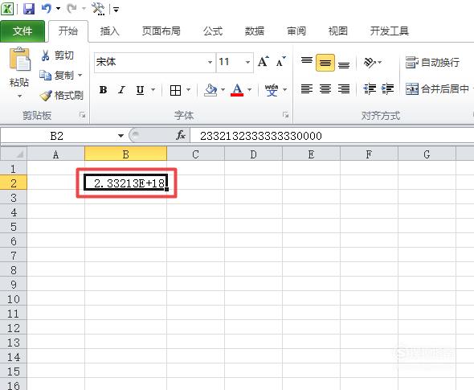Open the 文件 file tab
The image size is (474, 390).
(22, 31)
